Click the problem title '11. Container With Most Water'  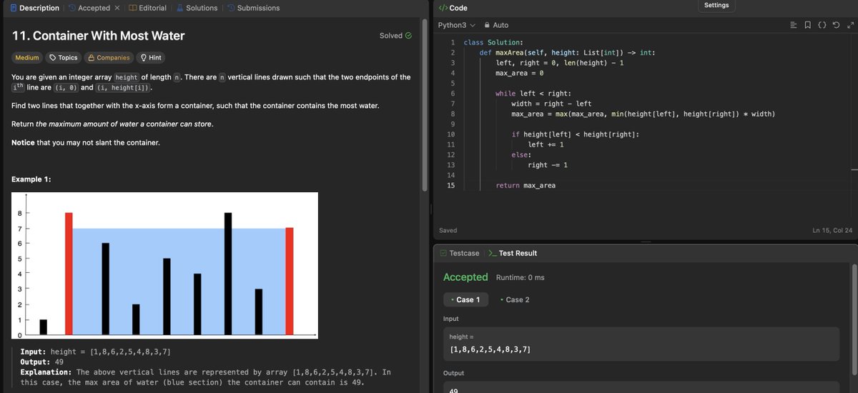coord(99,36)
